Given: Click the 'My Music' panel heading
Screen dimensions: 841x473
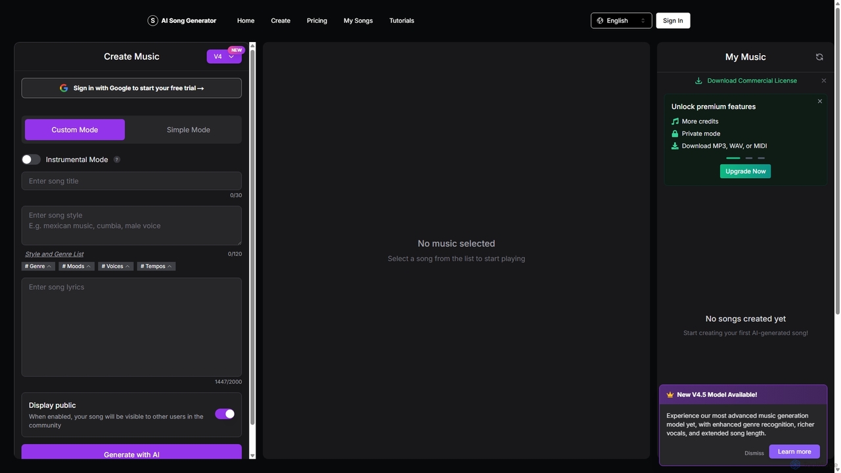Looking at the screenshot, I should tap(745, 57).
